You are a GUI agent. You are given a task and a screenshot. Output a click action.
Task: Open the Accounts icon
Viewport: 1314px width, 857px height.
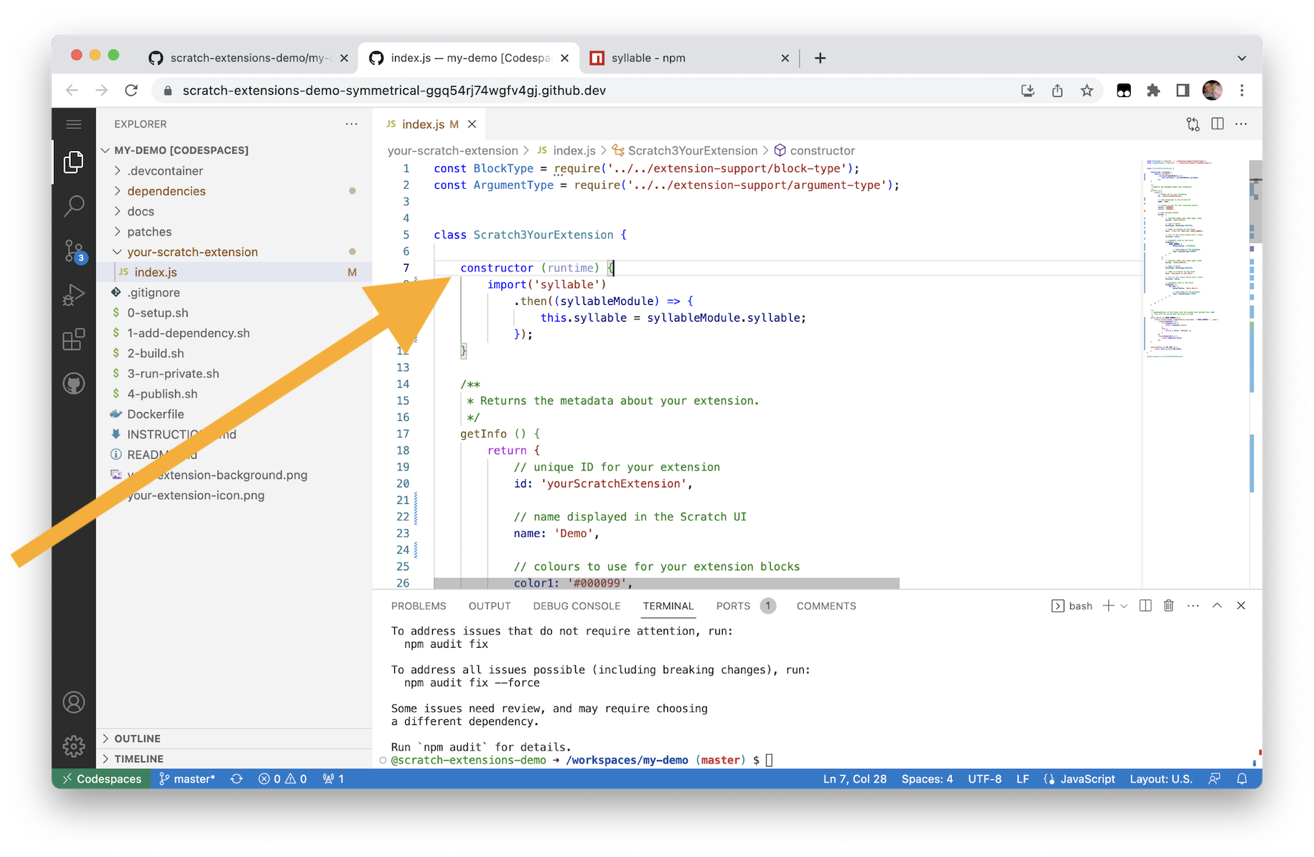tap(73, 702)
